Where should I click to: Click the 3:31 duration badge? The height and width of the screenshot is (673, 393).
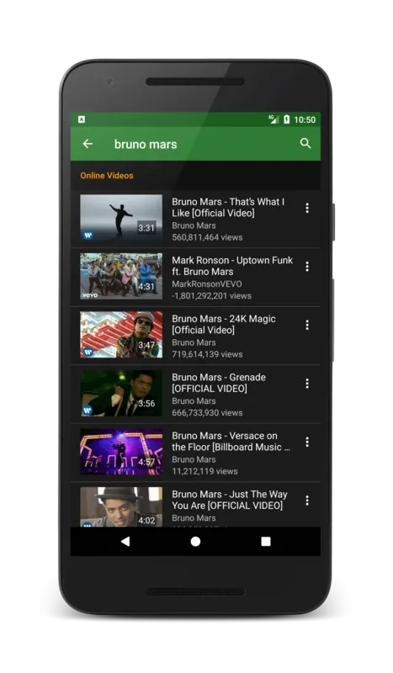pyautogui.click(x=146, y=228)
